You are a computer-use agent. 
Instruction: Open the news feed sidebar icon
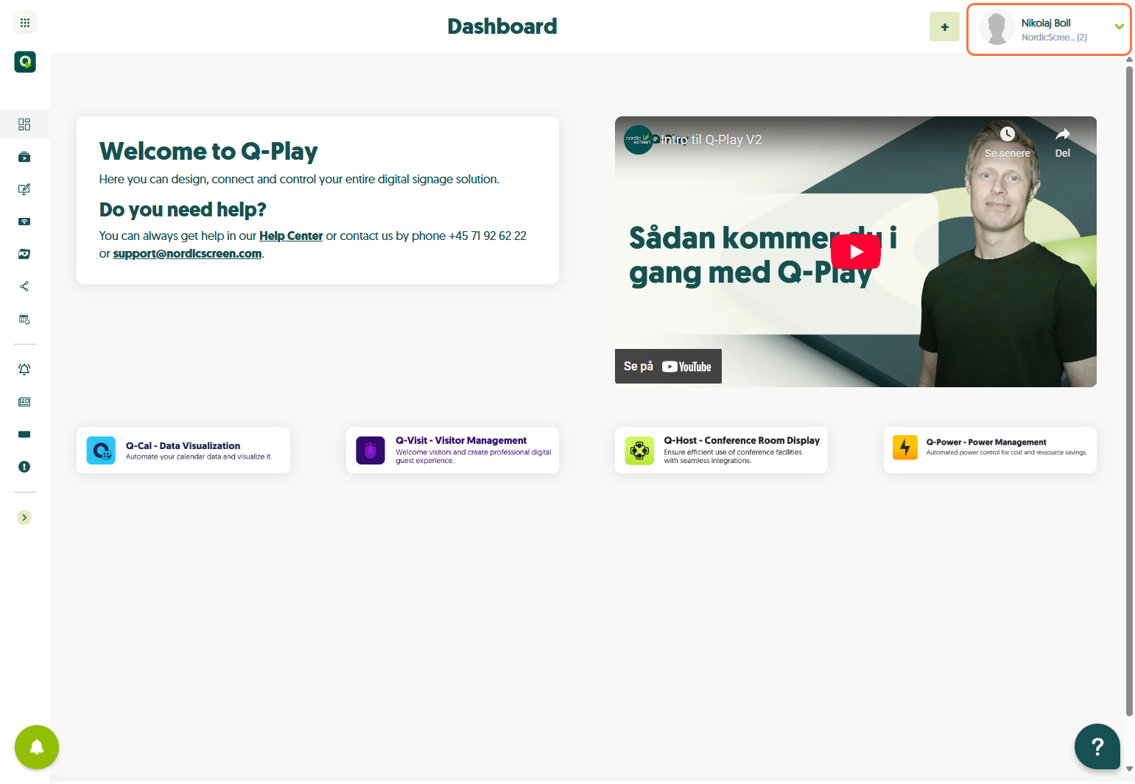(24, 402)
